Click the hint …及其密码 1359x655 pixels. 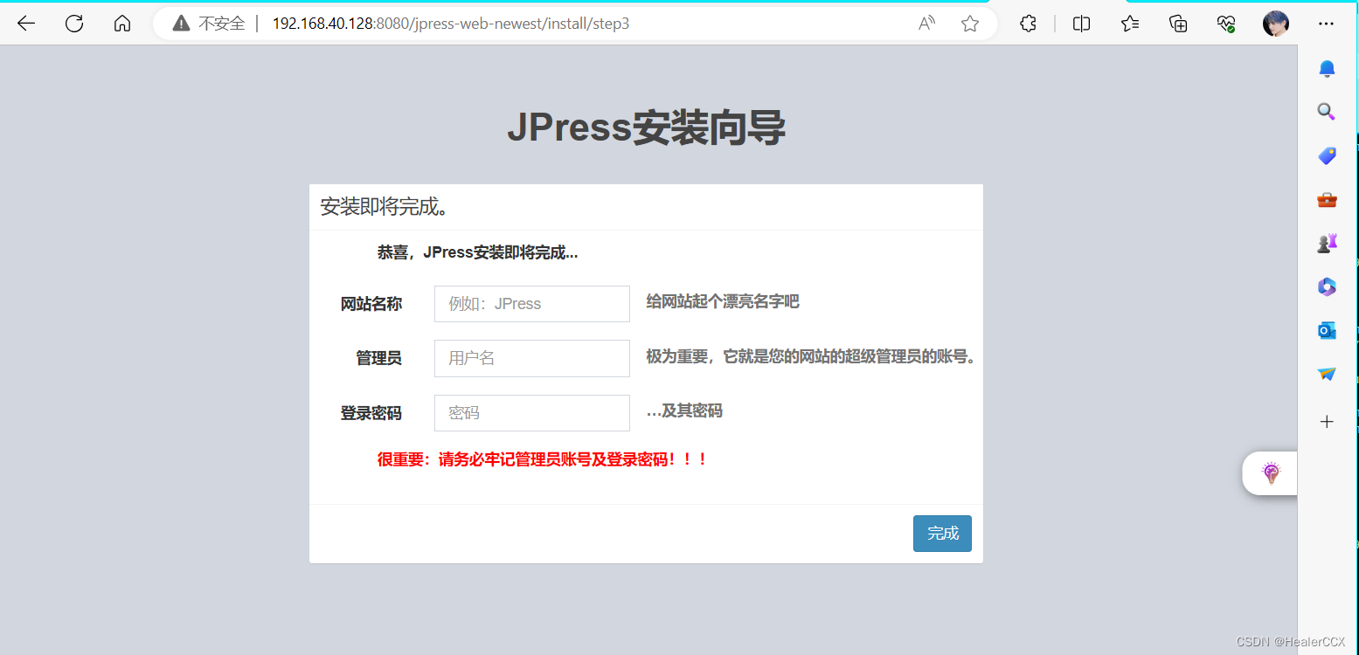(x=684, y=410)
